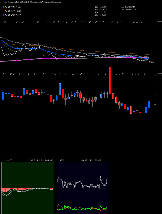Click the 12 price axis label

pyautogui.click(x=155, y=75)
